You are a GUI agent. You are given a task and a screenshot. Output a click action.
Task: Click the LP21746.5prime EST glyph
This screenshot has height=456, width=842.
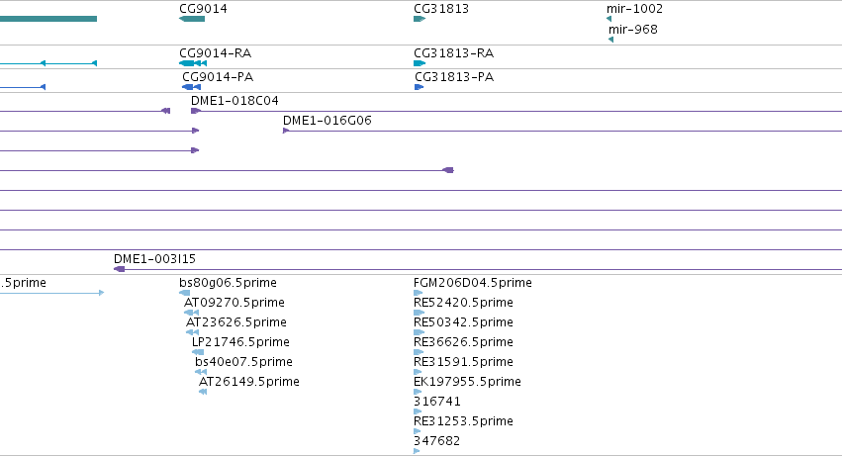click(x=198, y=352)
